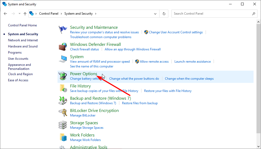Open the recent locations dropdown arrow
The image size is (261, 149).
19,14
